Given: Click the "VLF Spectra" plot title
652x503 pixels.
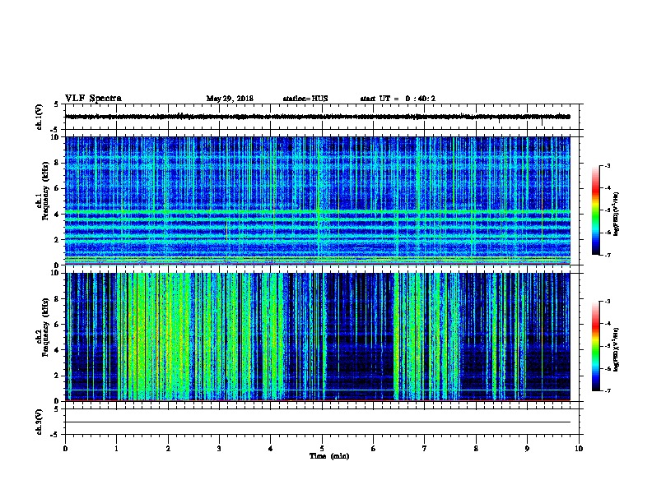Looking at the screenshot, I should click(x=93, y=99).
